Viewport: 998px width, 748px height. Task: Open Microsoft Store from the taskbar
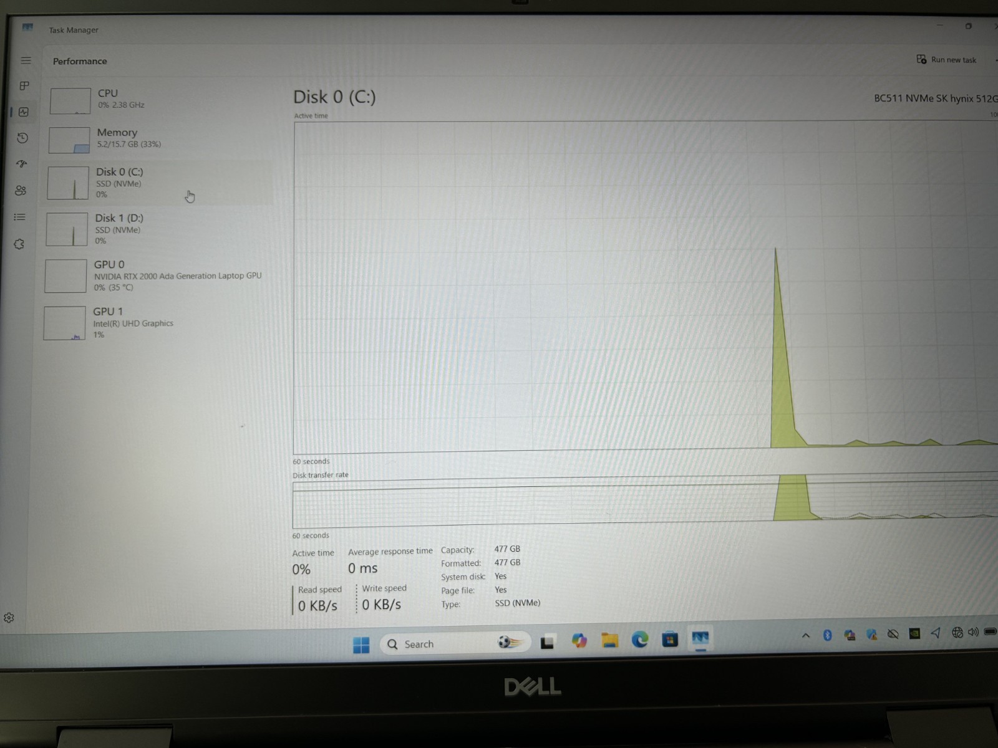[670, 639]
